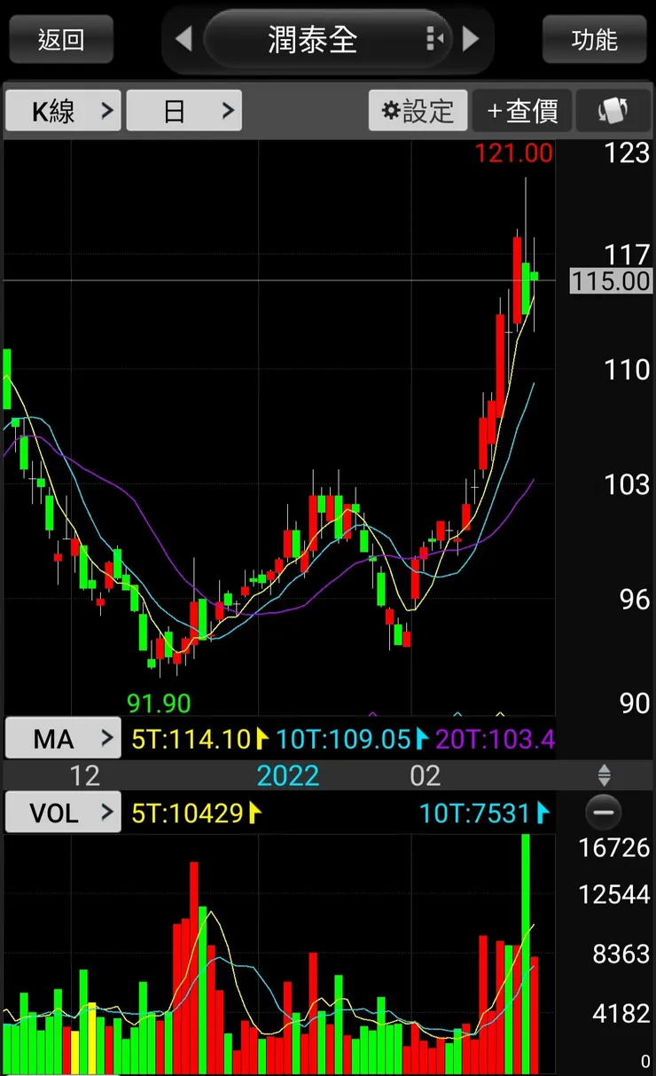The width and height of the screenshot is (656, 1076).
Task: Go back with the 返回 button
Action: click(x=61, y=40)
